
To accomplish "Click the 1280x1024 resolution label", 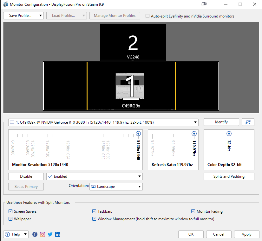I will 68,150.
